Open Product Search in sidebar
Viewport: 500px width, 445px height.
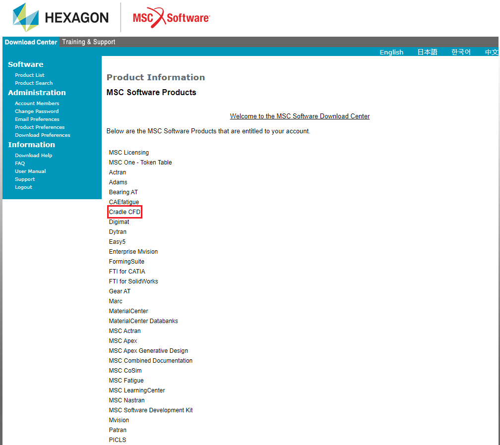click(33, 83)
